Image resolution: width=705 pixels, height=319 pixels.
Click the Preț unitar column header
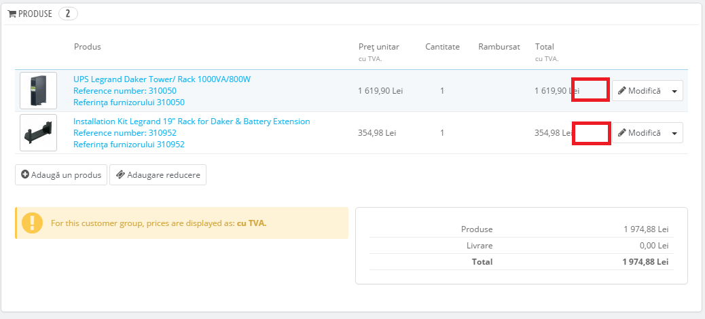click(x=378, y=47)
